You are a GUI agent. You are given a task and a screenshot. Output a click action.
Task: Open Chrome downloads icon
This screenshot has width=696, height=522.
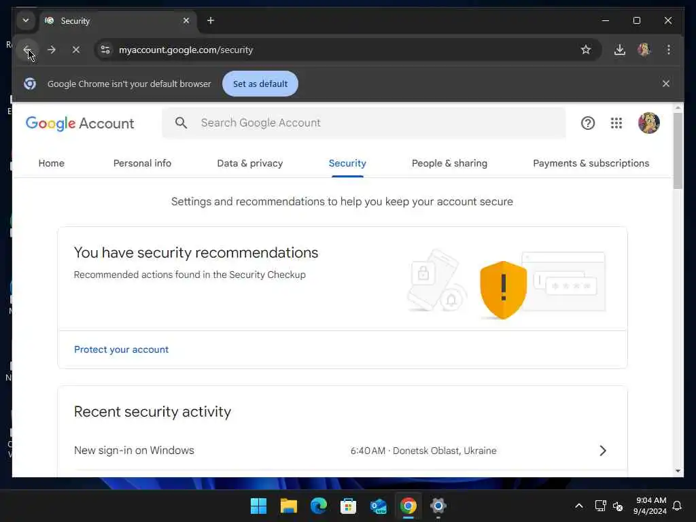tap(620, 50)
